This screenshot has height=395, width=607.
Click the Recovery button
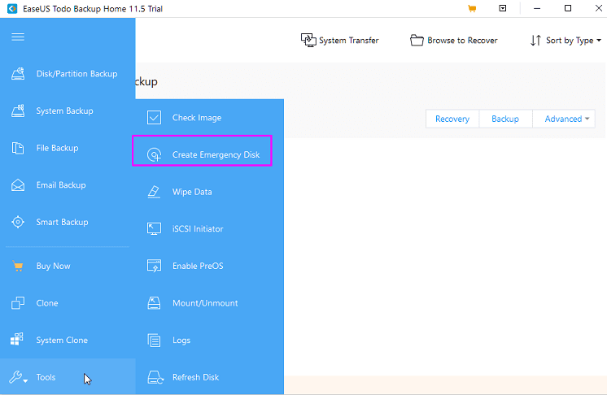452,119
